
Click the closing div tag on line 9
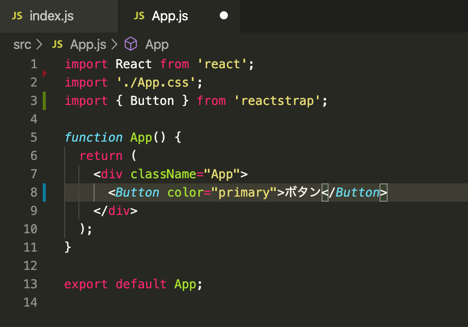115,211
